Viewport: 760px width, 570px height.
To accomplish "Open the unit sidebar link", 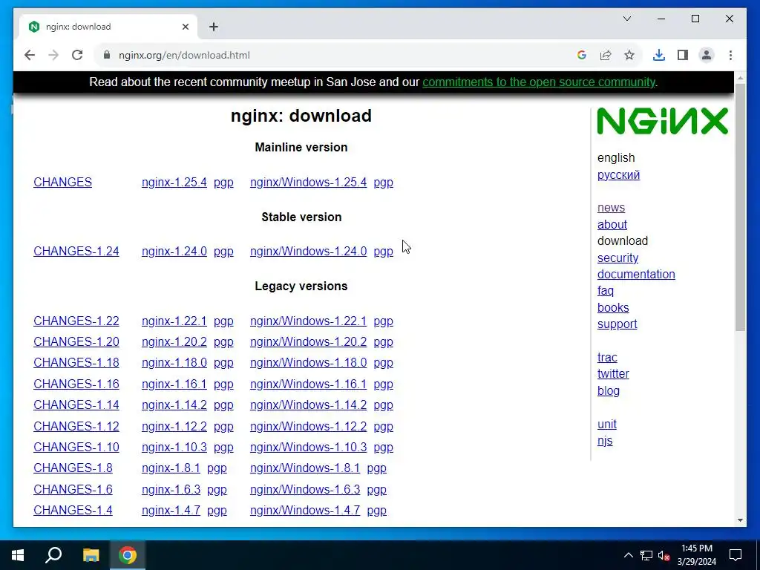I will tap(607, 424).
